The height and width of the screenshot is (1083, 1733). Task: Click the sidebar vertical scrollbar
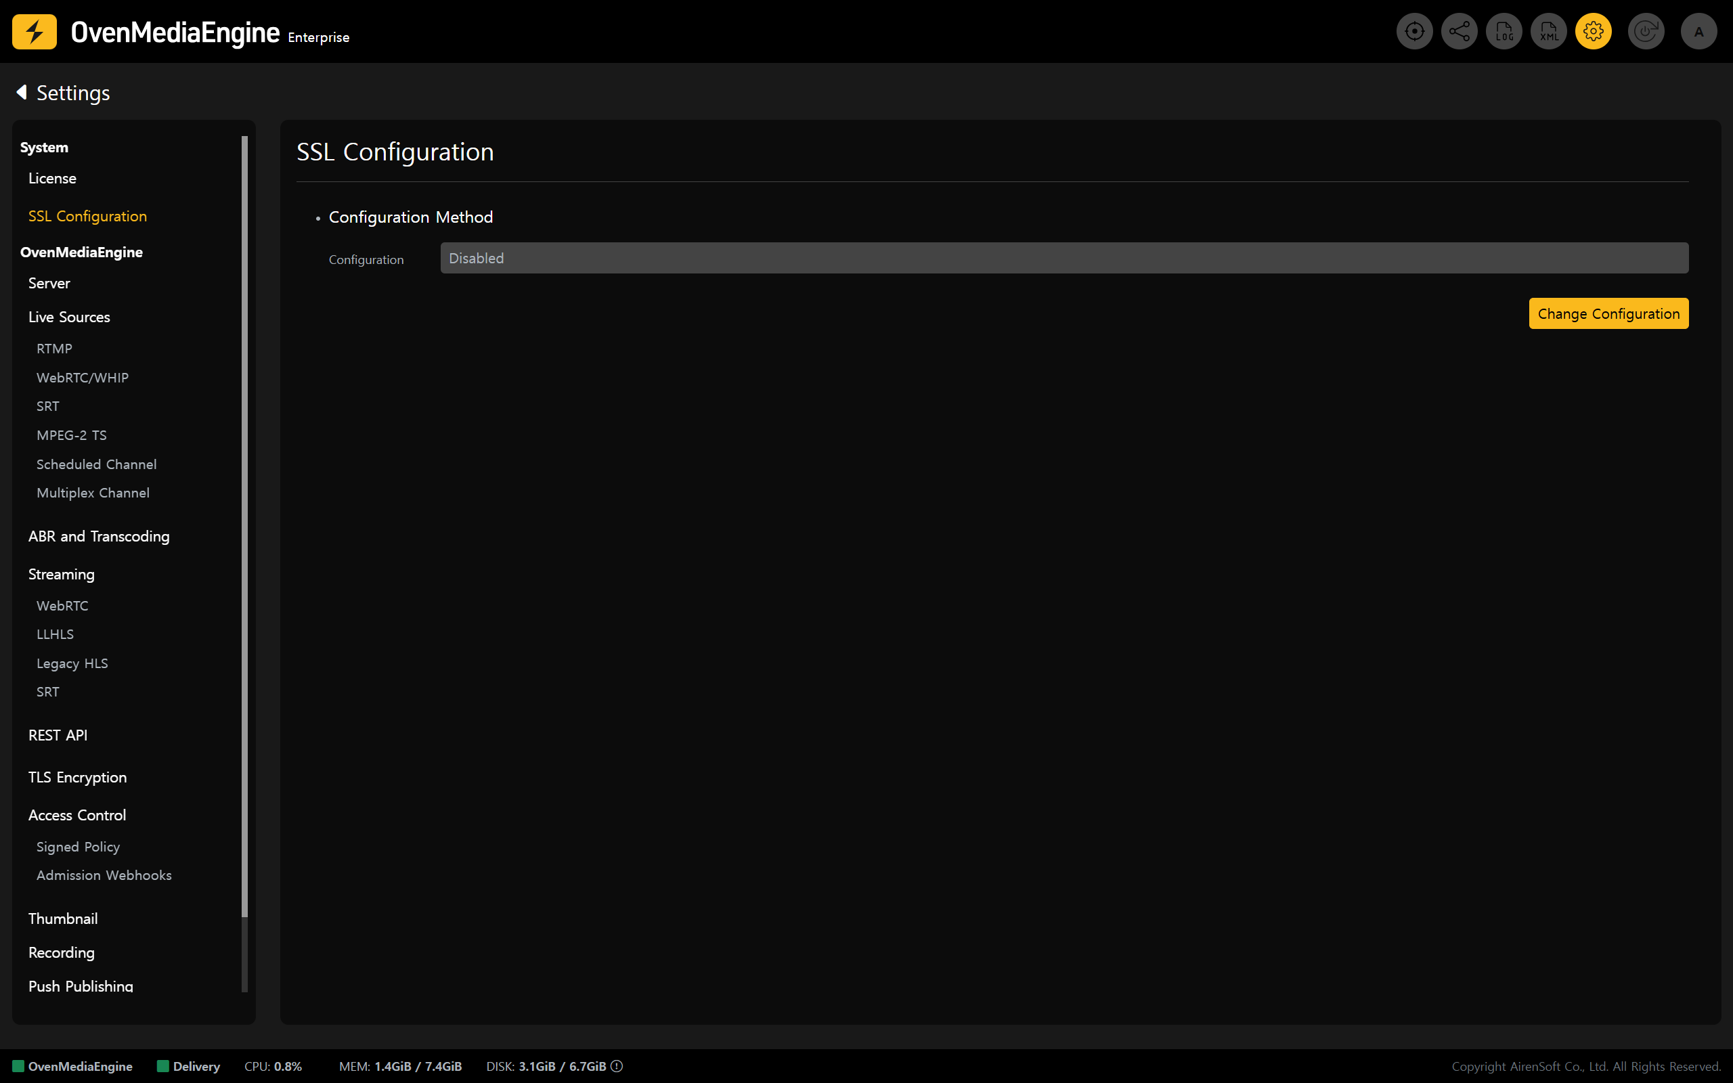pos(245,527)
